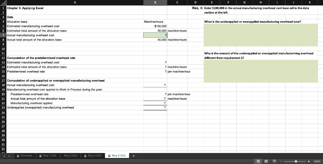Click the actual manufacturing overhead cost input cell B7
This screenshot has width=323, height=164.
tap(155, 35)
